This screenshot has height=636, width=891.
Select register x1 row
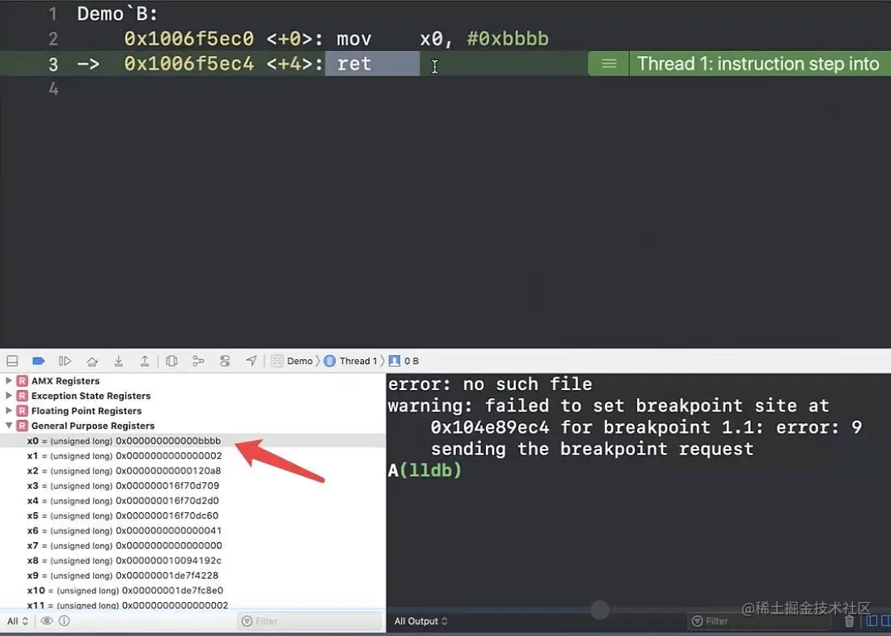(192, 456)
